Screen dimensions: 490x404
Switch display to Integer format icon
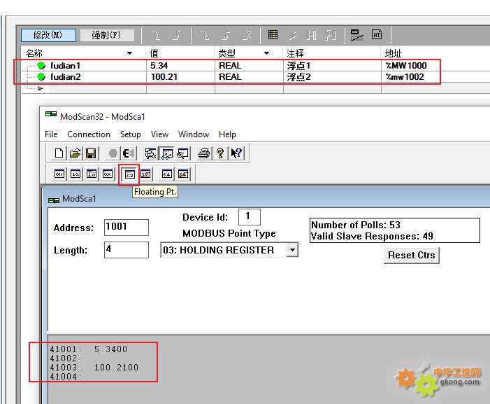[92, 174]
